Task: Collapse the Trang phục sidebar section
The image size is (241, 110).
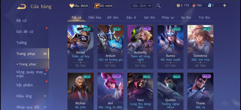Action: coord(45,54)
